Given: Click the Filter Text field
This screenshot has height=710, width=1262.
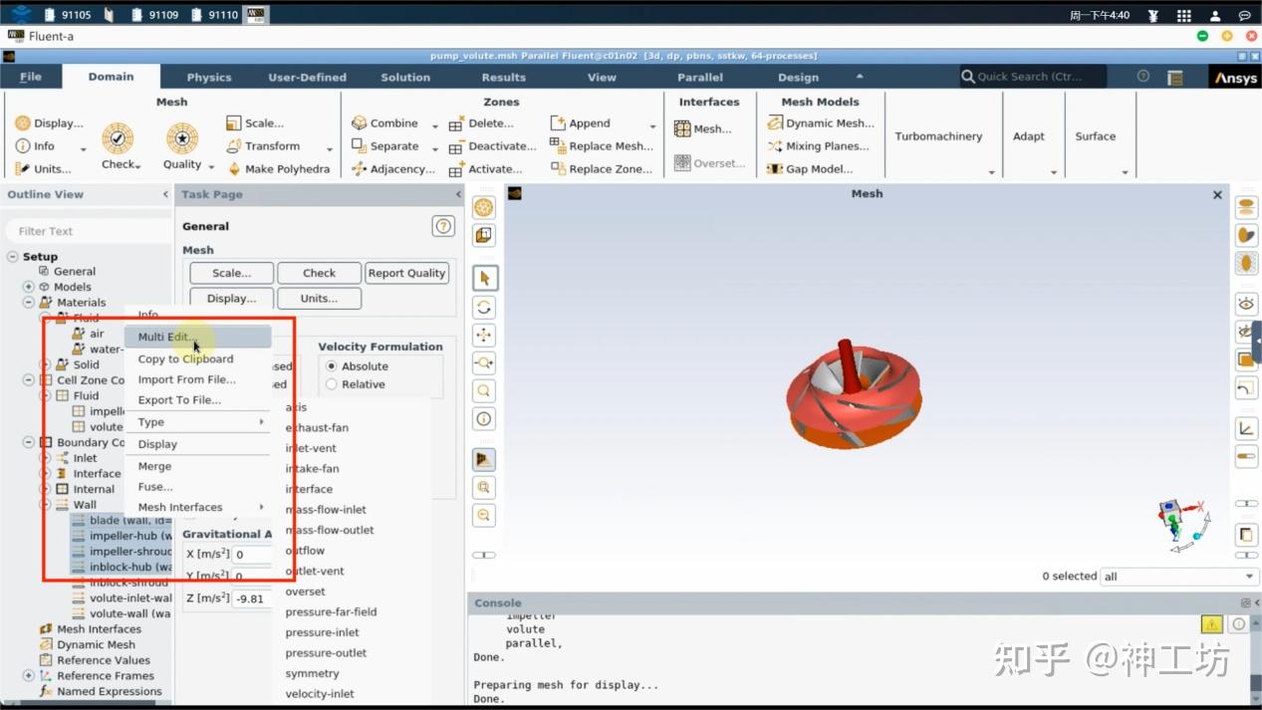Looking at the screenshot, I should 88,231.
